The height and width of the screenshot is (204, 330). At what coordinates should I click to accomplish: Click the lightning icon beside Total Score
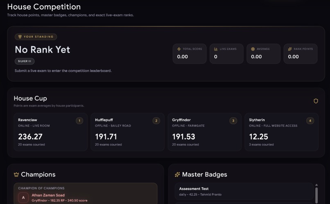click(x=179, y=49)
